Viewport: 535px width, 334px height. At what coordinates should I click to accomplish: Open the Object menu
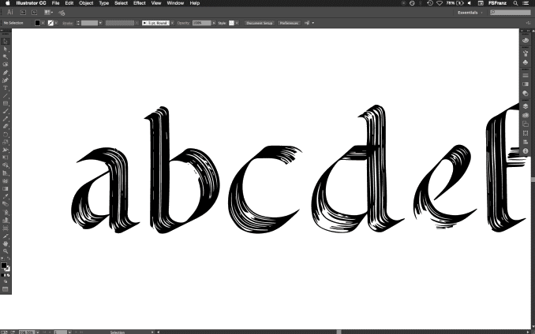[x=86, y=3]
